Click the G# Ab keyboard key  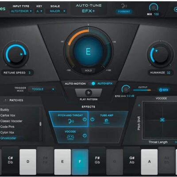coord(132,160)
